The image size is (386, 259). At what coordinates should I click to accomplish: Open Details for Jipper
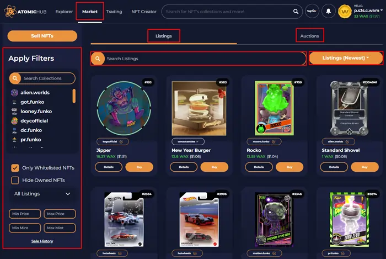[109, 167]
